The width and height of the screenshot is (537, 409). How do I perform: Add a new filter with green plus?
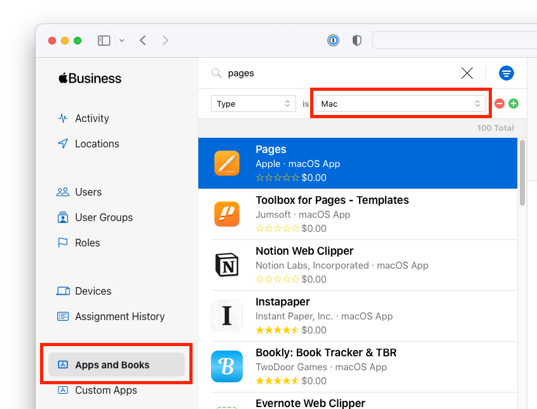click(x=513, y=103)
